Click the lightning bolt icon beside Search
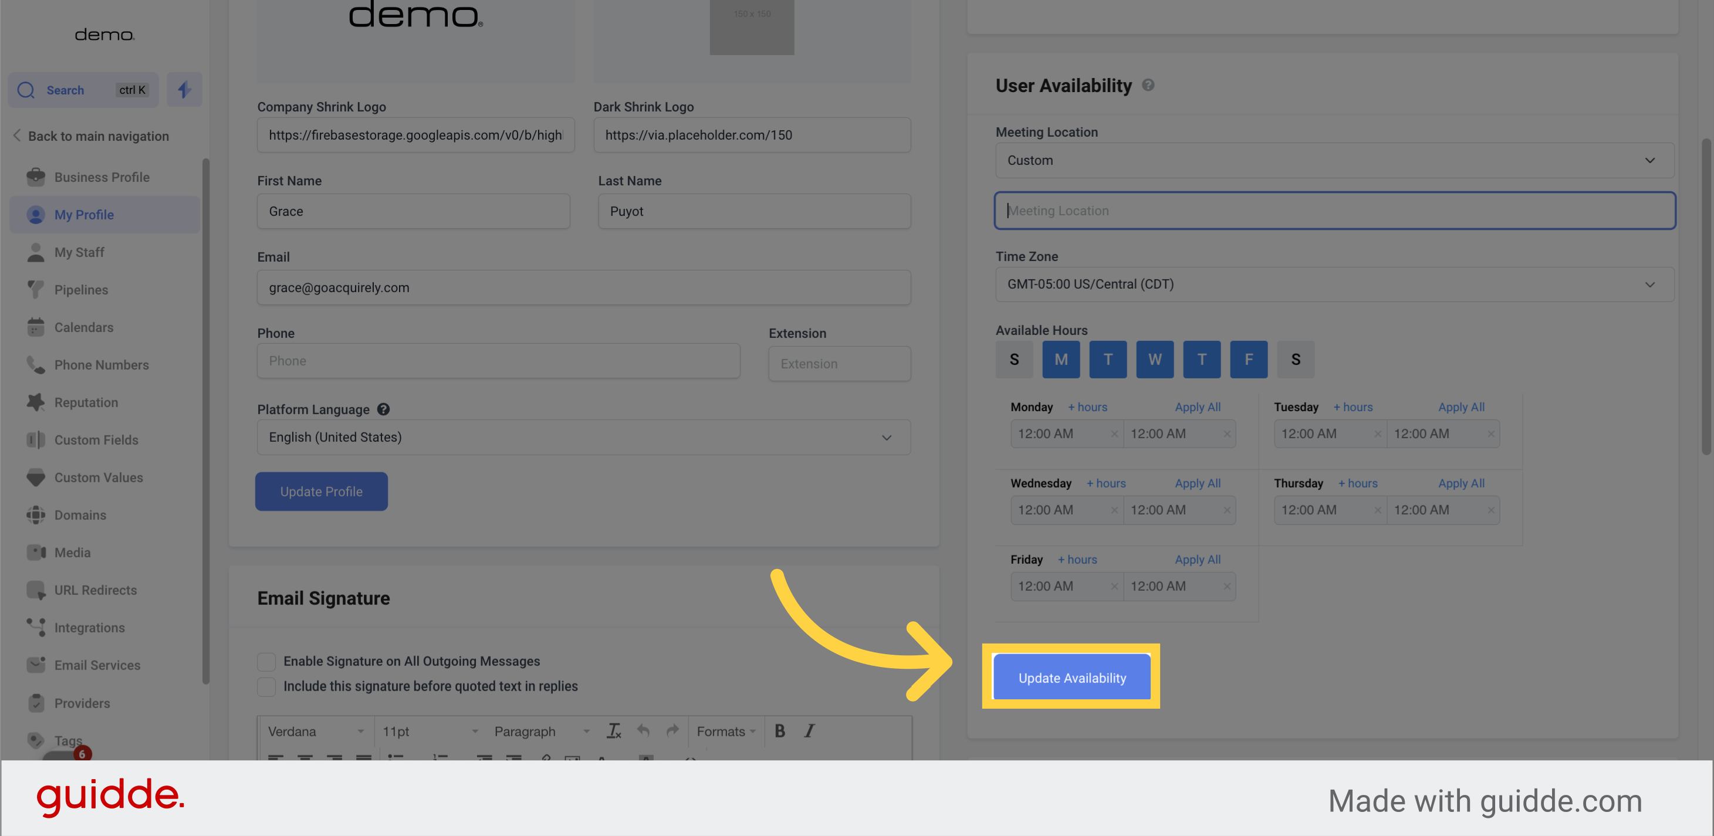 coord(184,89)
